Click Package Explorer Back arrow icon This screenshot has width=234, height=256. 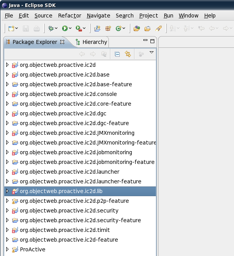pos(82,54)
